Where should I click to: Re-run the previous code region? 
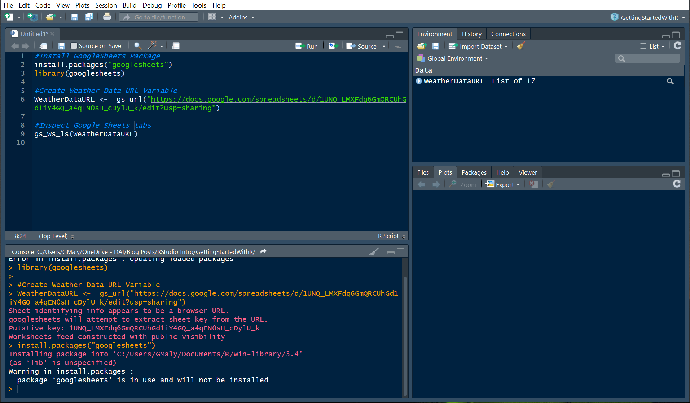click(333, 46)
